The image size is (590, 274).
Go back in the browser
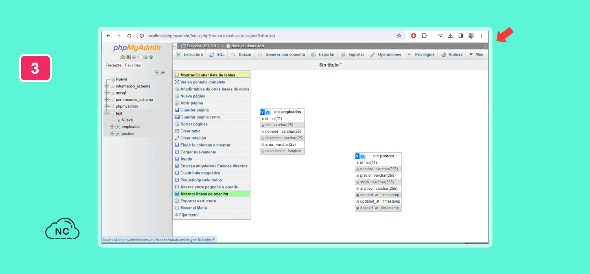tap(109, 35)
